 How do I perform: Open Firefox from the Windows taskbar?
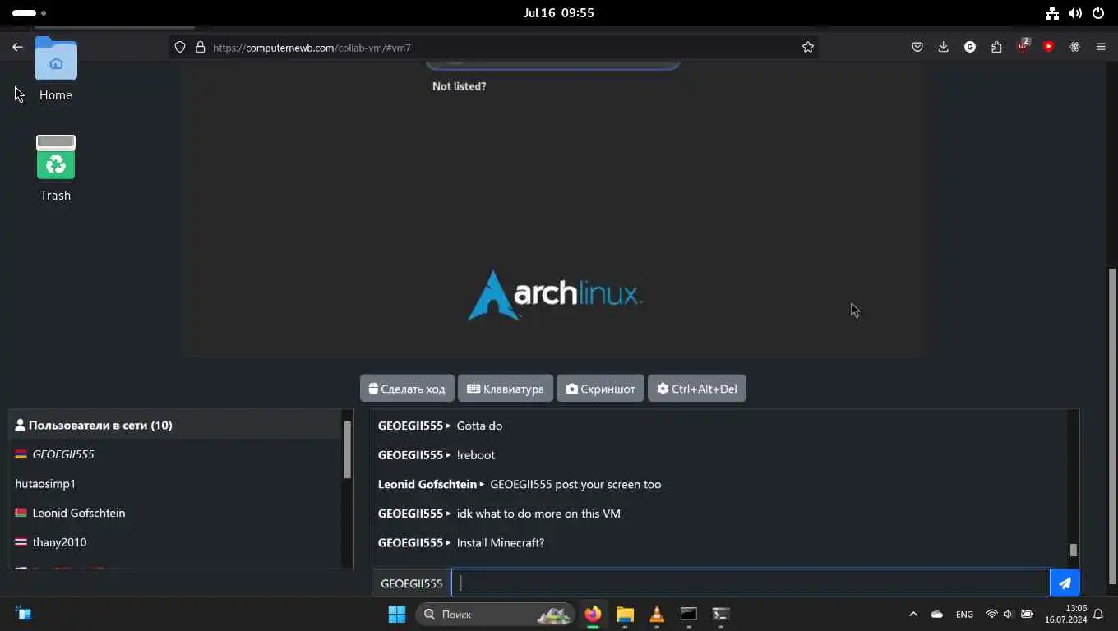point(593,614)
